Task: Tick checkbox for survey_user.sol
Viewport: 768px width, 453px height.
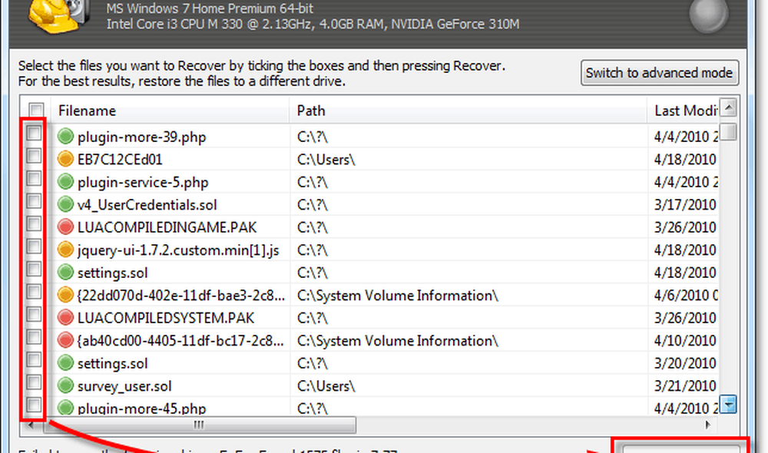Action: tap(34, 382)
